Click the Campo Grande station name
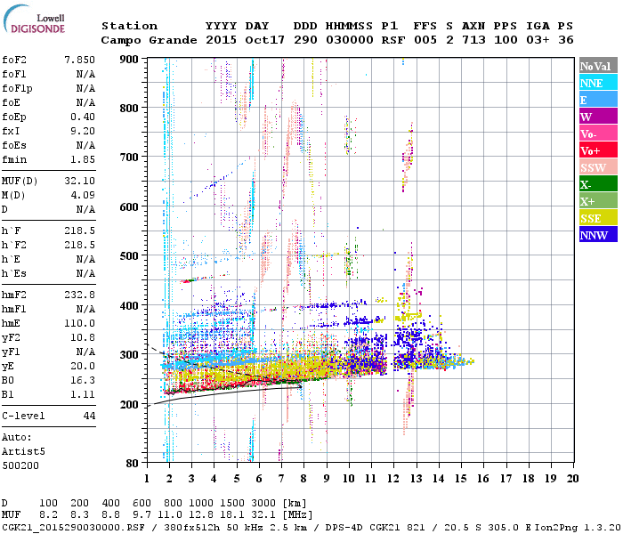 point(149,40)
